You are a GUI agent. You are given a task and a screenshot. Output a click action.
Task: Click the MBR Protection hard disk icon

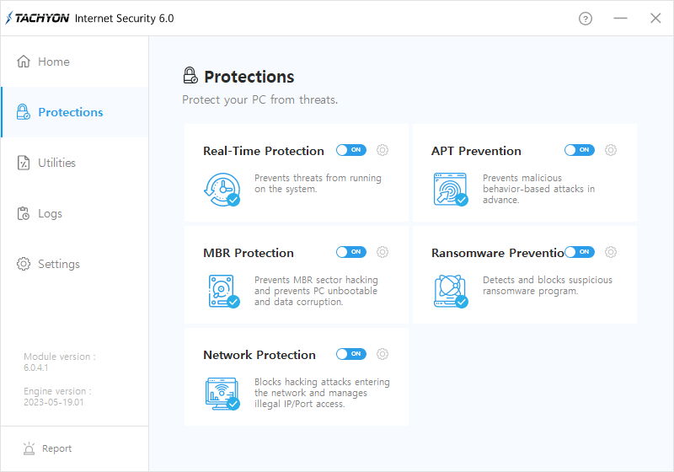click(x=222, y=291)
